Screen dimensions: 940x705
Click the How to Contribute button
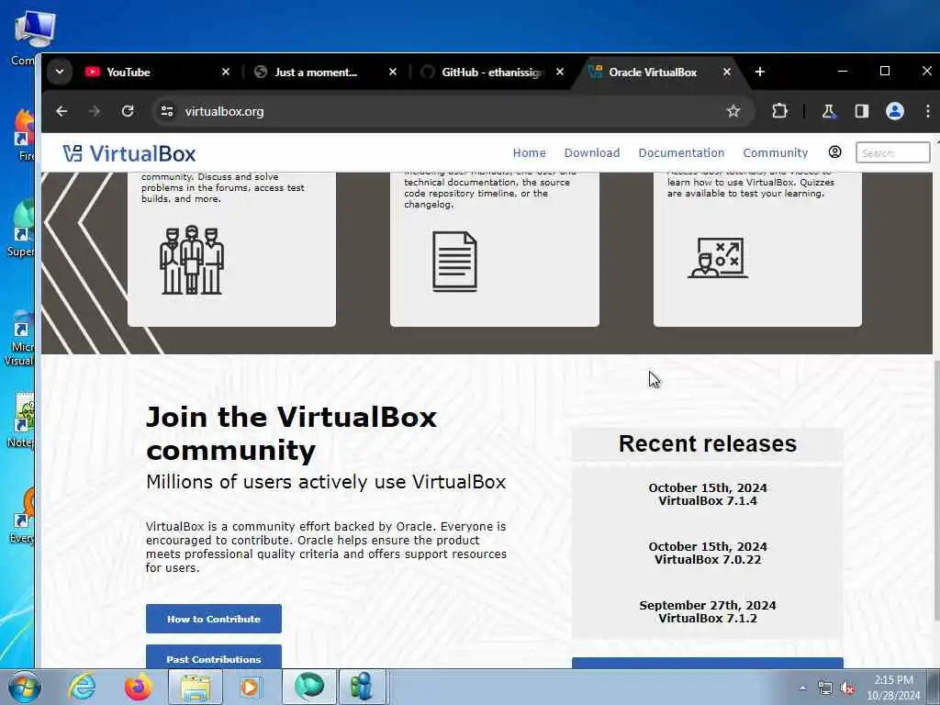pos(213,619)
